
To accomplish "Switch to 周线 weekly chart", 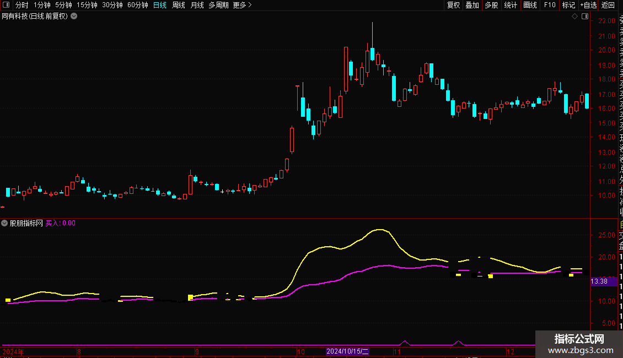I will coord(179,5).
